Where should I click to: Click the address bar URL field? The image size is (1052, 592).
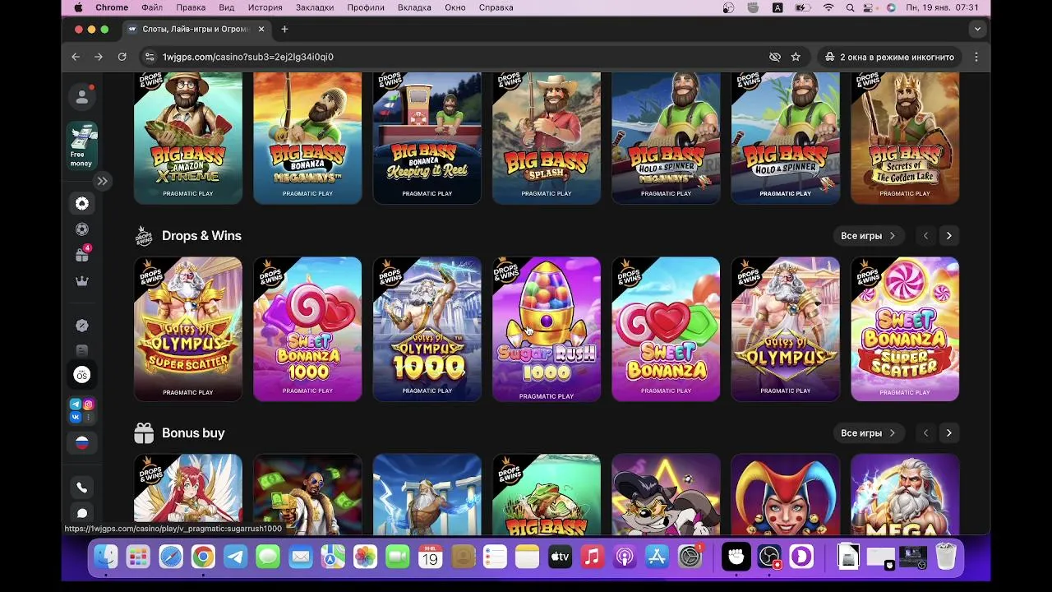460,57
